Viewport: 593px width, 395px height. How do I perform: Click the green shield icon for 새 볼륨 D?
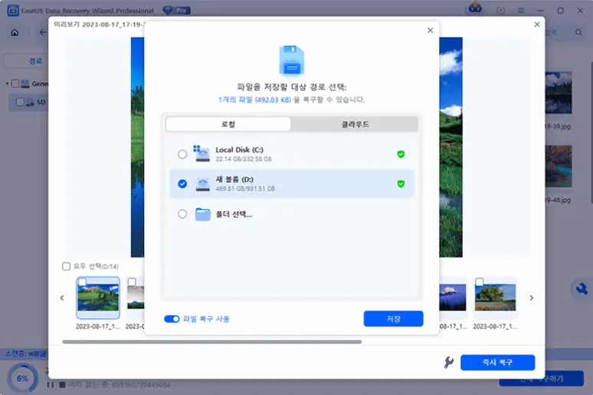coord(401,184)
